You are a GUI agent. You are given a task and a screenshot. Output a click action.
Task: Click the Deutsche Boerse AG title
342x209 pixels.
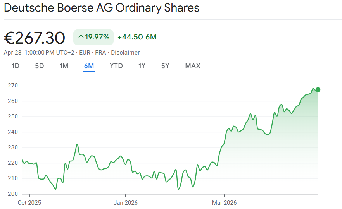coord(102,8)
